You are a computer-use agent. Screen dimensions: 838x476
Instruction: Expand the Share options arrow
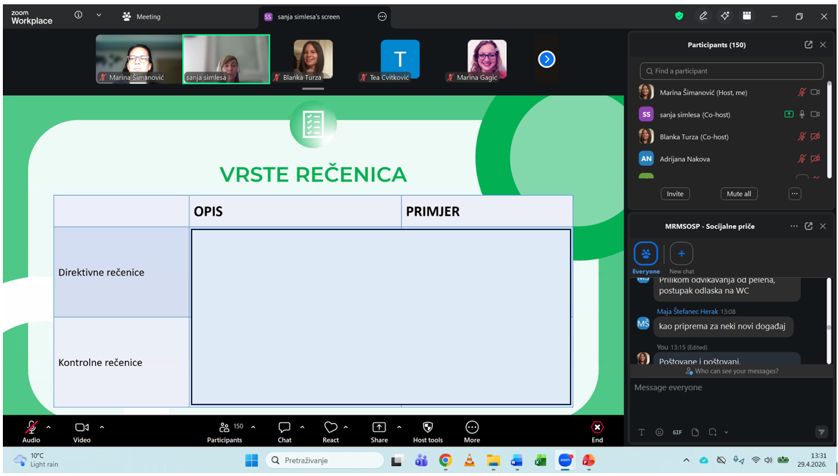pyautogui.click(x=398, y=427)
